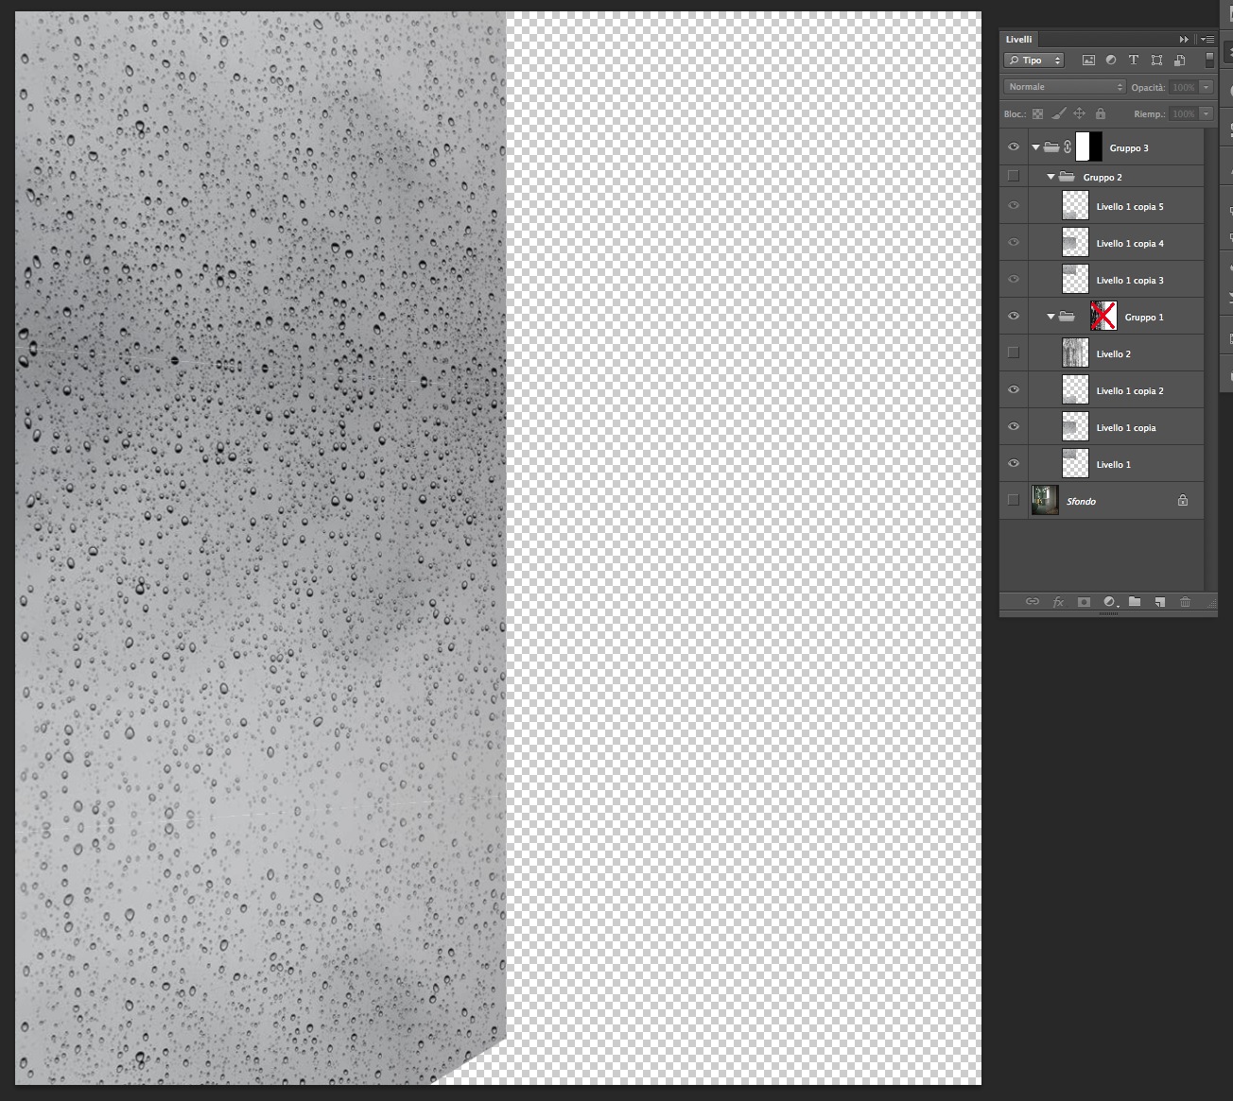Click the folder icon of Gruppo 2
The width and height of the screenshot is (1233, 1101).
(1067, 177)
